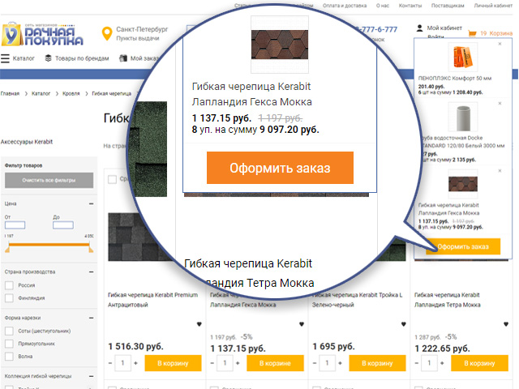This screenshot has width=519, height=389.
Task: Open the hamburger Каталог menu
Action: [6, 58]
